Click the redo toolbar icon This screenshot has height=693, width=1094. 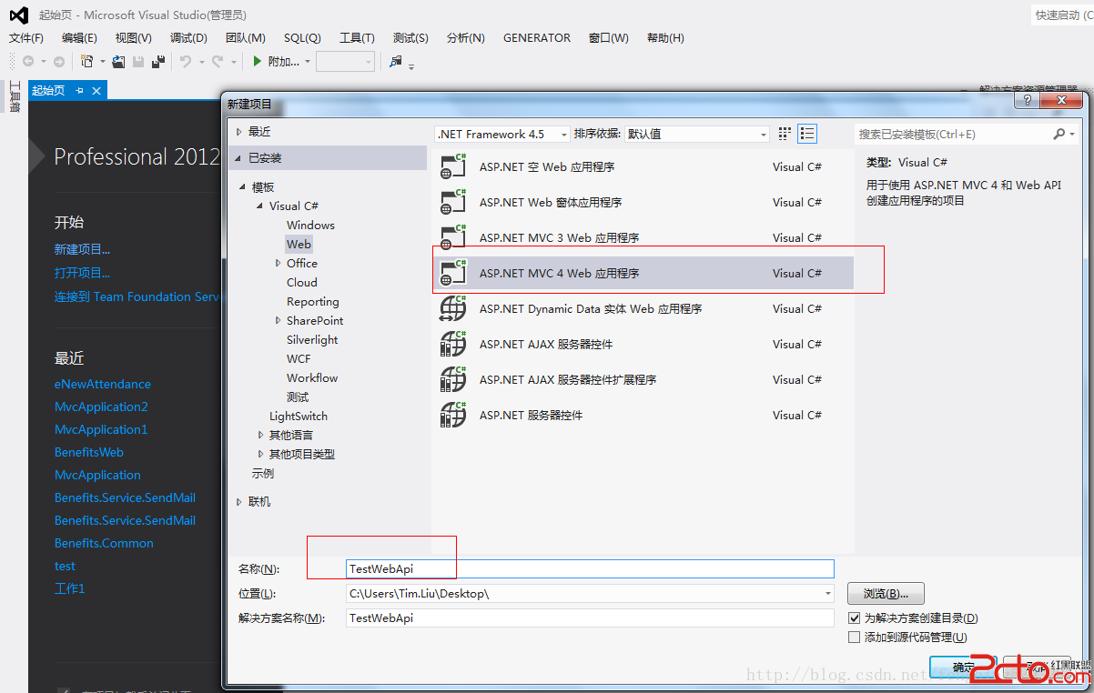pyautogui.click(x=218, y=62)
